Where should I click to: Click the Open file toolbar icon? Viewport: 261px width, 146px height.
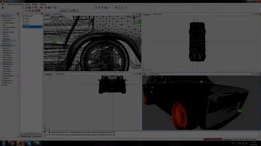click(27, 8)
